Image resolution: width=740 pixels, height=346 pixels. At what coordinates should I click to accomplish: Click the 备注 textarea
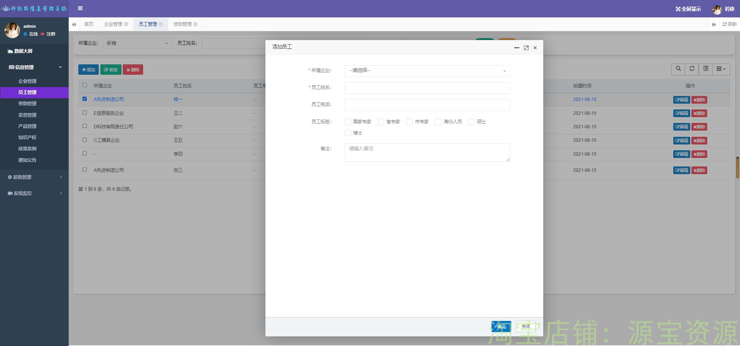427,153
